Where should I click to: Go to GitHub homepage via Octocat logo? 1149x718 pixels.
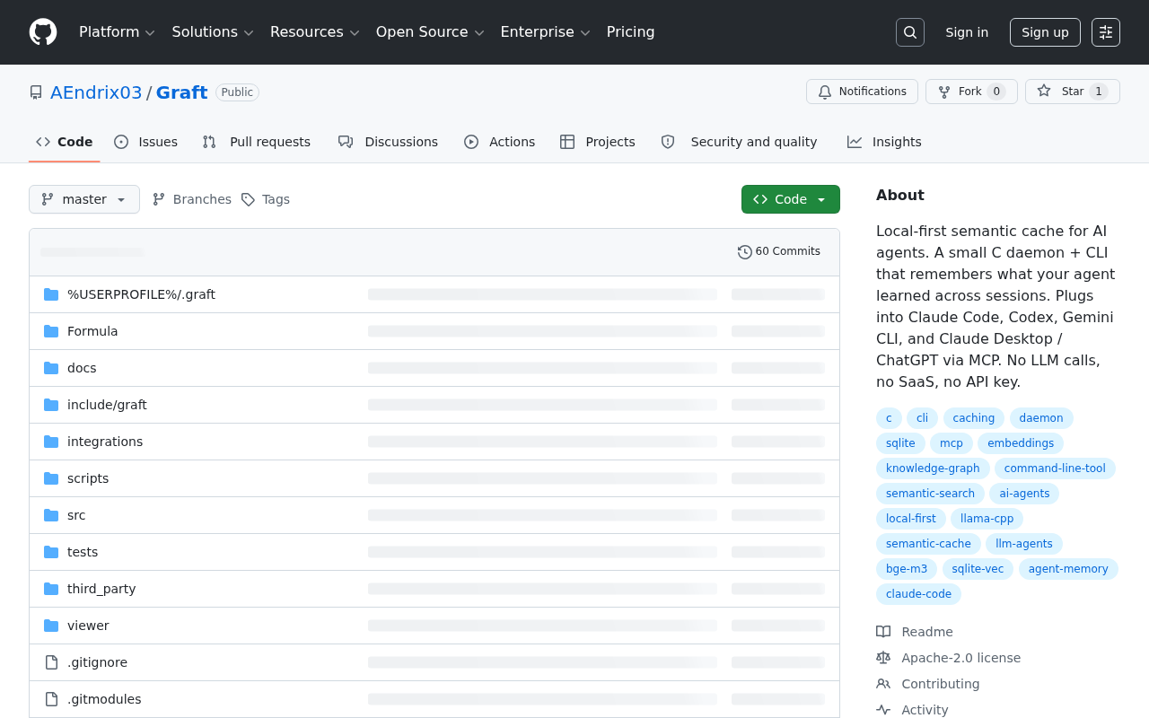(43, 32)
